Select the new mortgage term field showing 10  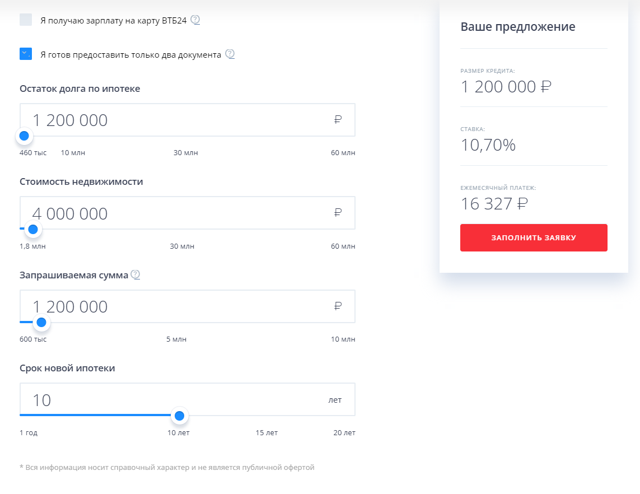coord(168,400)
